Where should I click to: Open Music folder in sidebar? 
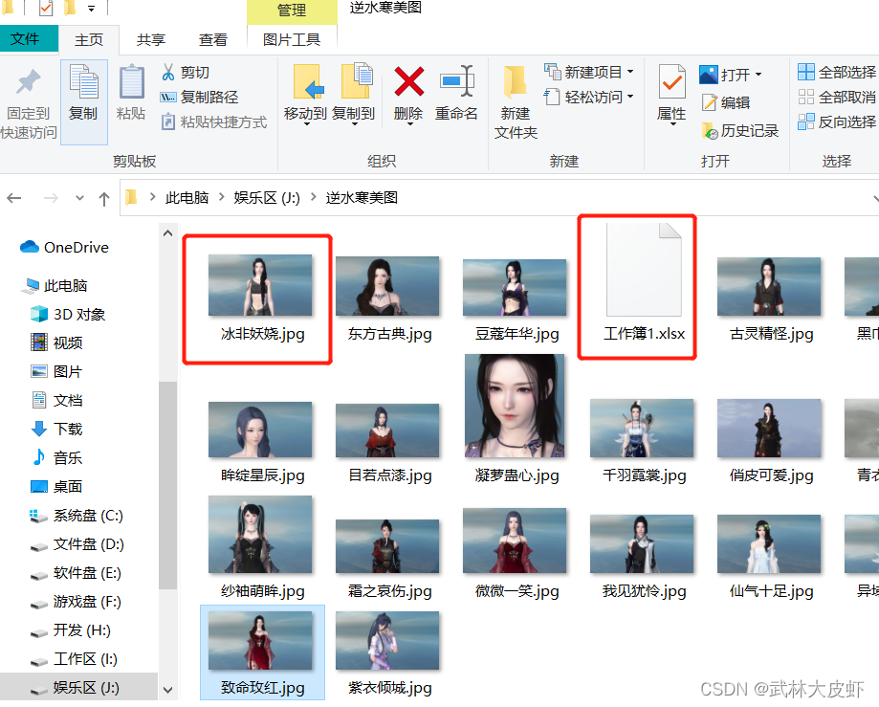(56, 457)
